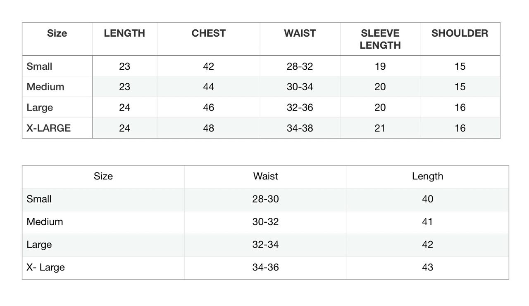Click the Length header in bottom table

(427, 177)
